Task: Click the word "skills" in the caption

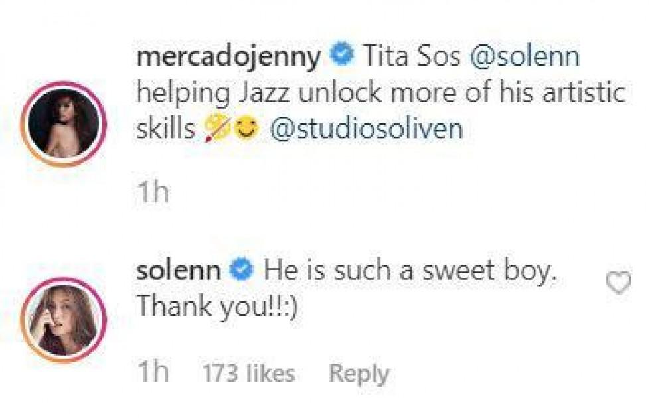Action: [165, 129]
